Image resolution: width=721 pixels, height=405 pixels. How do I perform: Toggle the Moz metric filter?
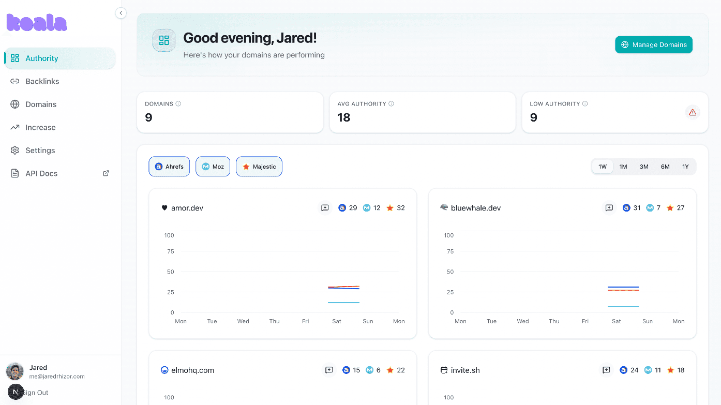click(213, 167)
